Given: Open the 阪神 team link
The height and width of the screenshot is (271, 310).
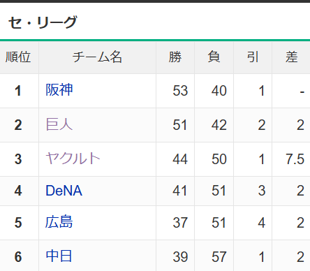Looking at the screenshot, I should click(59, 90).
